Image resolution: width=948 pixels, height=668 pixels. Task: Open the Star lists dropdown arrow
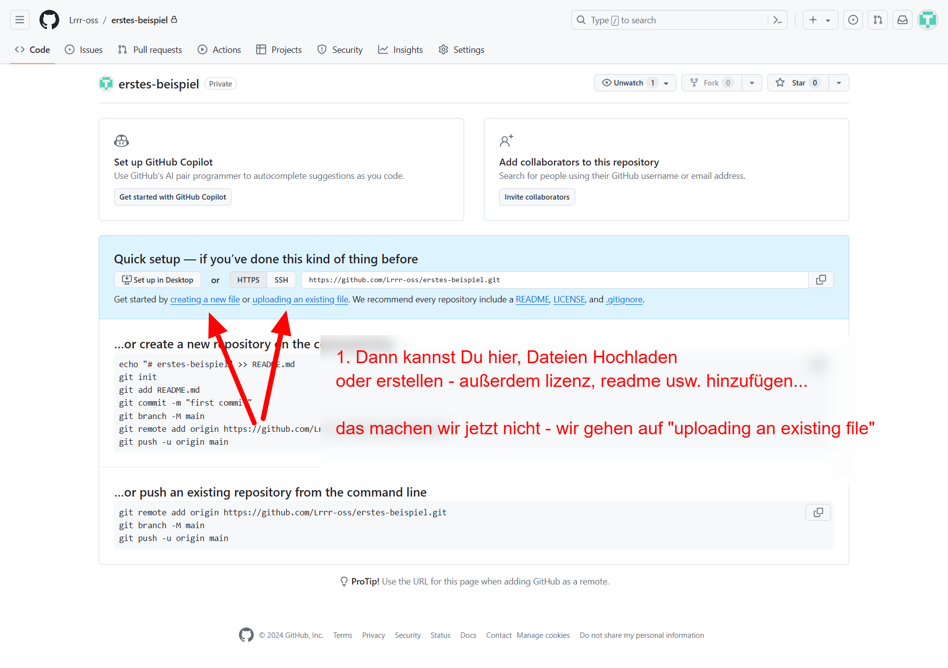[838, 83]
